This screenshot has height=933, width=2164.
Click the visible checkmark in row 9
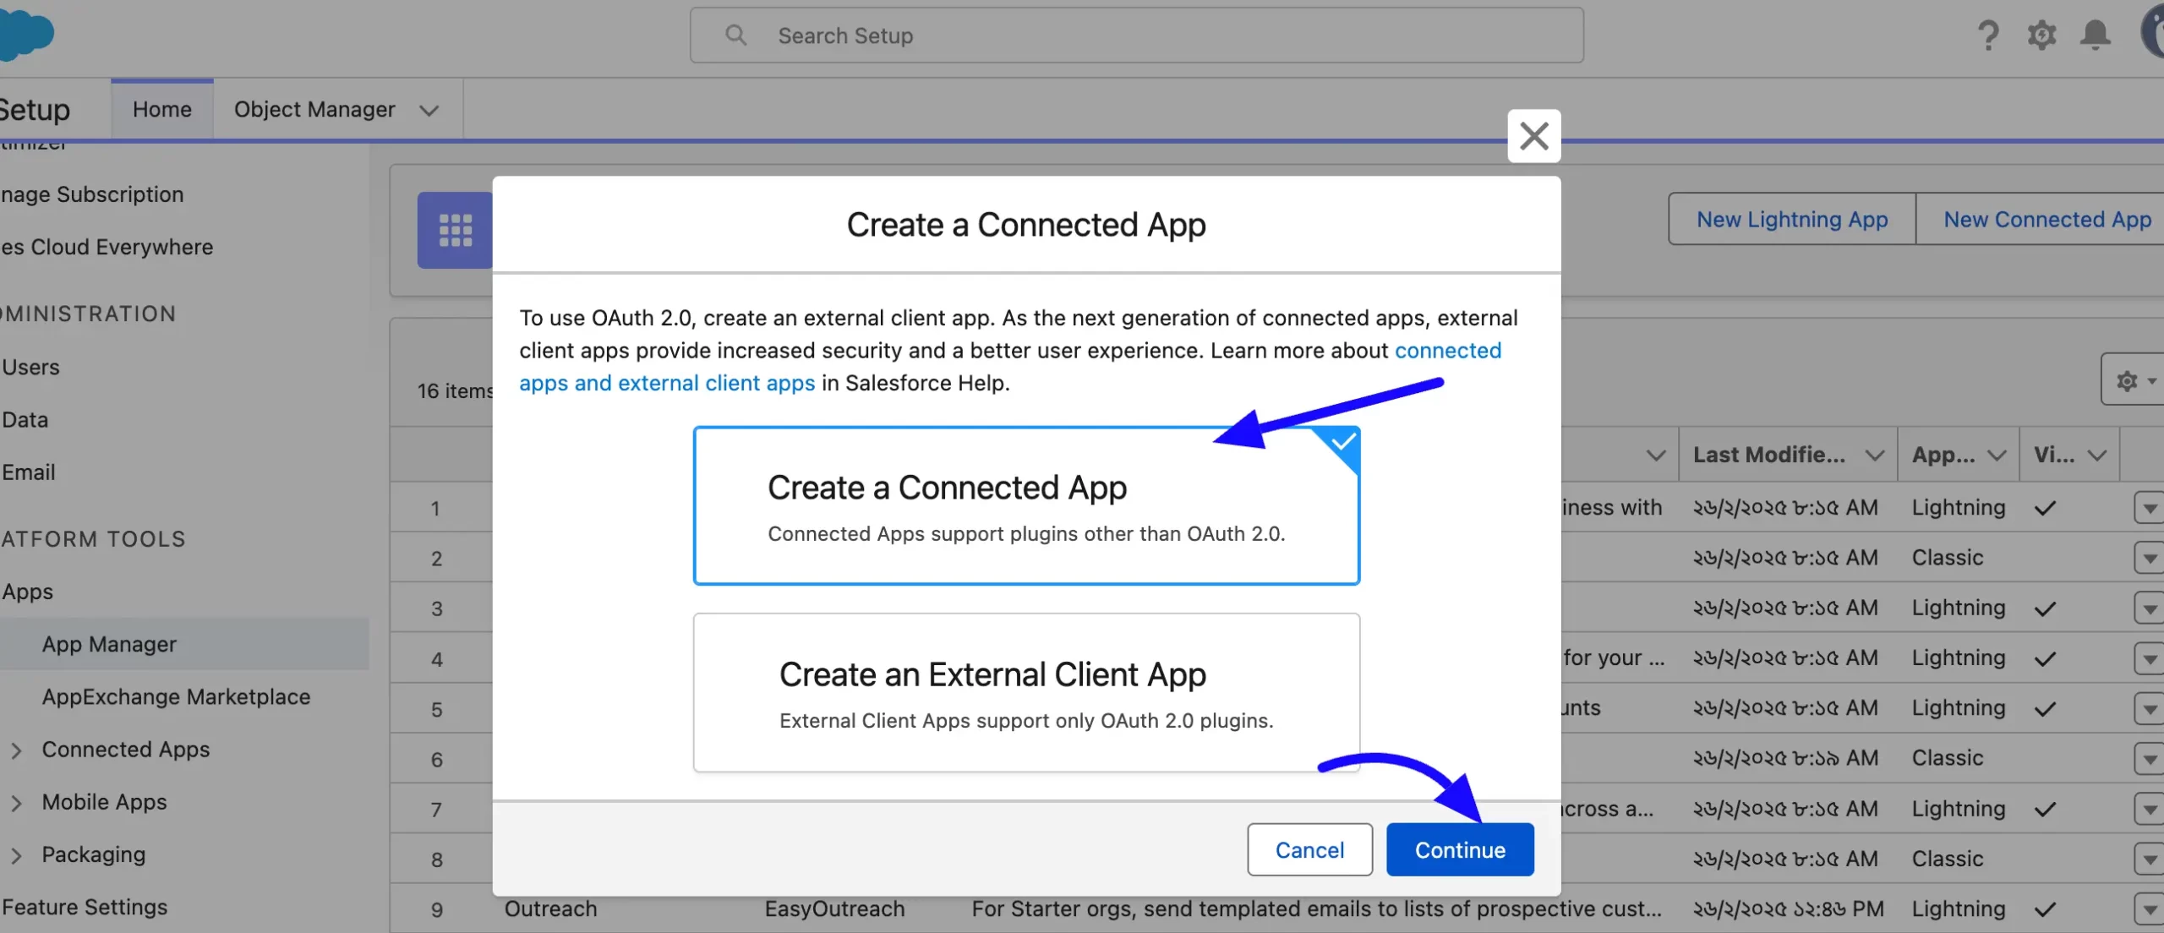tap(2045, 909)
